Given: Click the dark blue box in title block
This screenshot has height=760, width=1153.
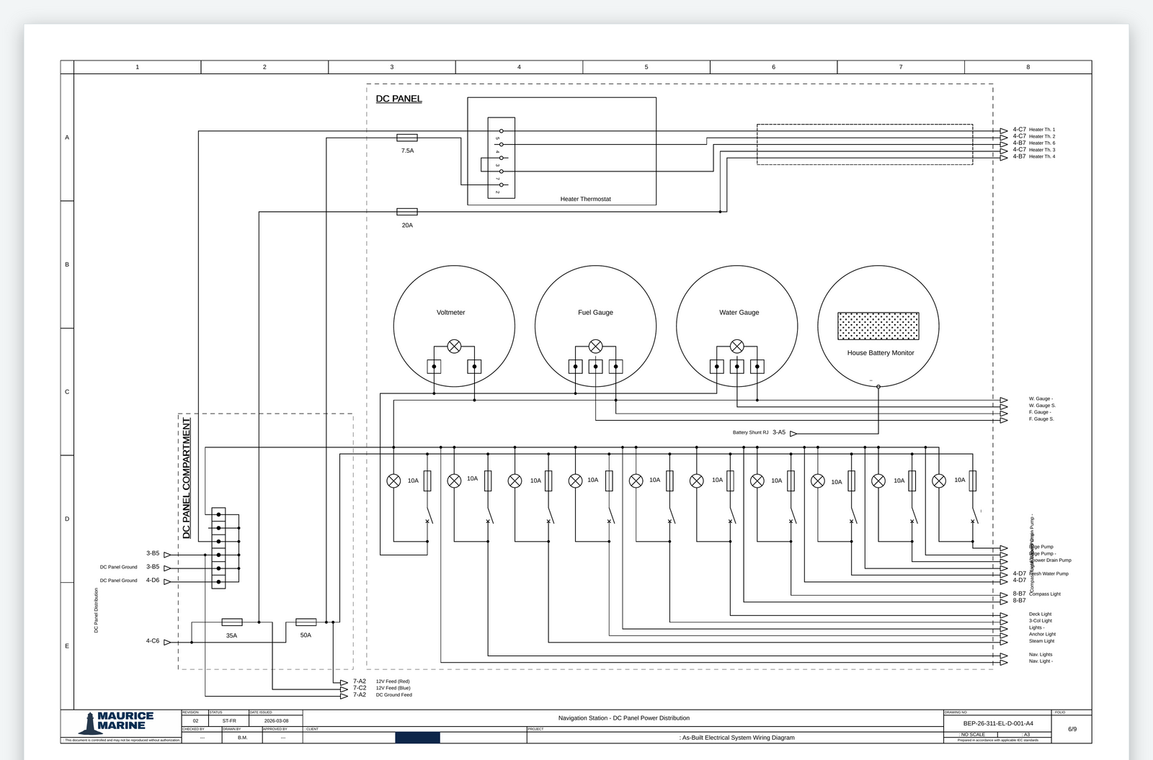Looking at the screenshot, I should [x=417, y=738].
